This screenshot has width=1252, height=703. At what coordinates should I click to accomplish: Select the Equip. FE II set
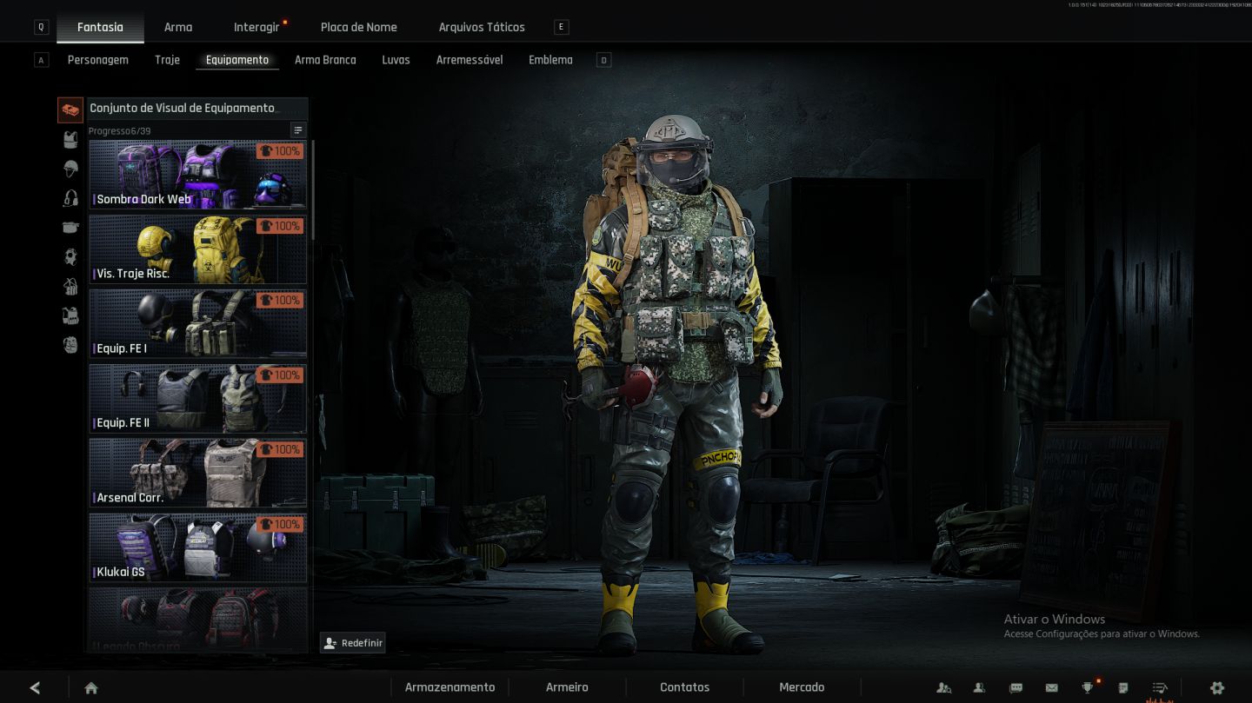pos(197,399)
